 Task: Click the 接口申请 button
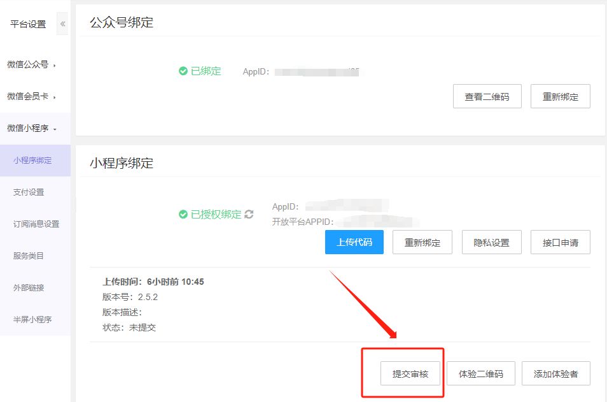pyautogui.click(x=561, y=242)
